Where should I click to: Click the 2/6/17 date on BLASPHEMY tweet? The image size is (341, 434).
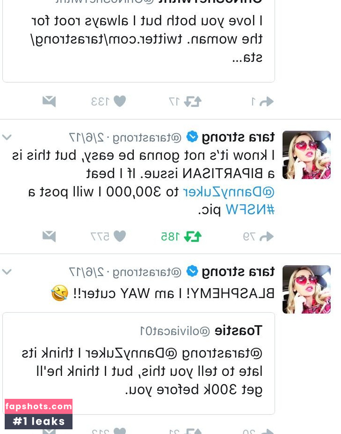86,272
